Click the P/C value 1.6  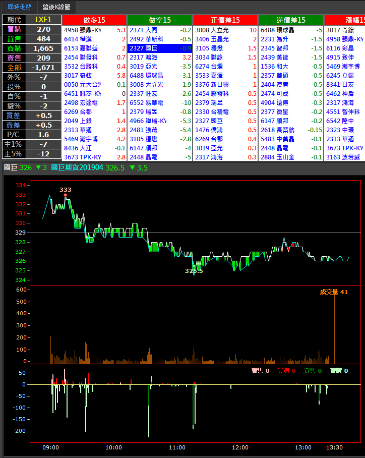(x=43, y=135)
